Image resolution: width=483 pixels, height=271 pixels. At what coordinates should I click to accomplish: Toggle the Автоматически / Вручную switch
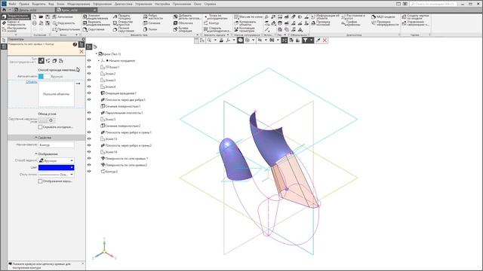pos(44,76)
